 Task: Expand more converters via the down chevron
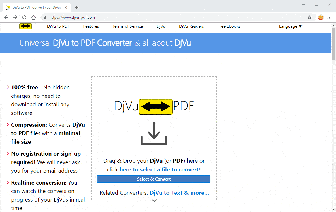tap(154, 200)
